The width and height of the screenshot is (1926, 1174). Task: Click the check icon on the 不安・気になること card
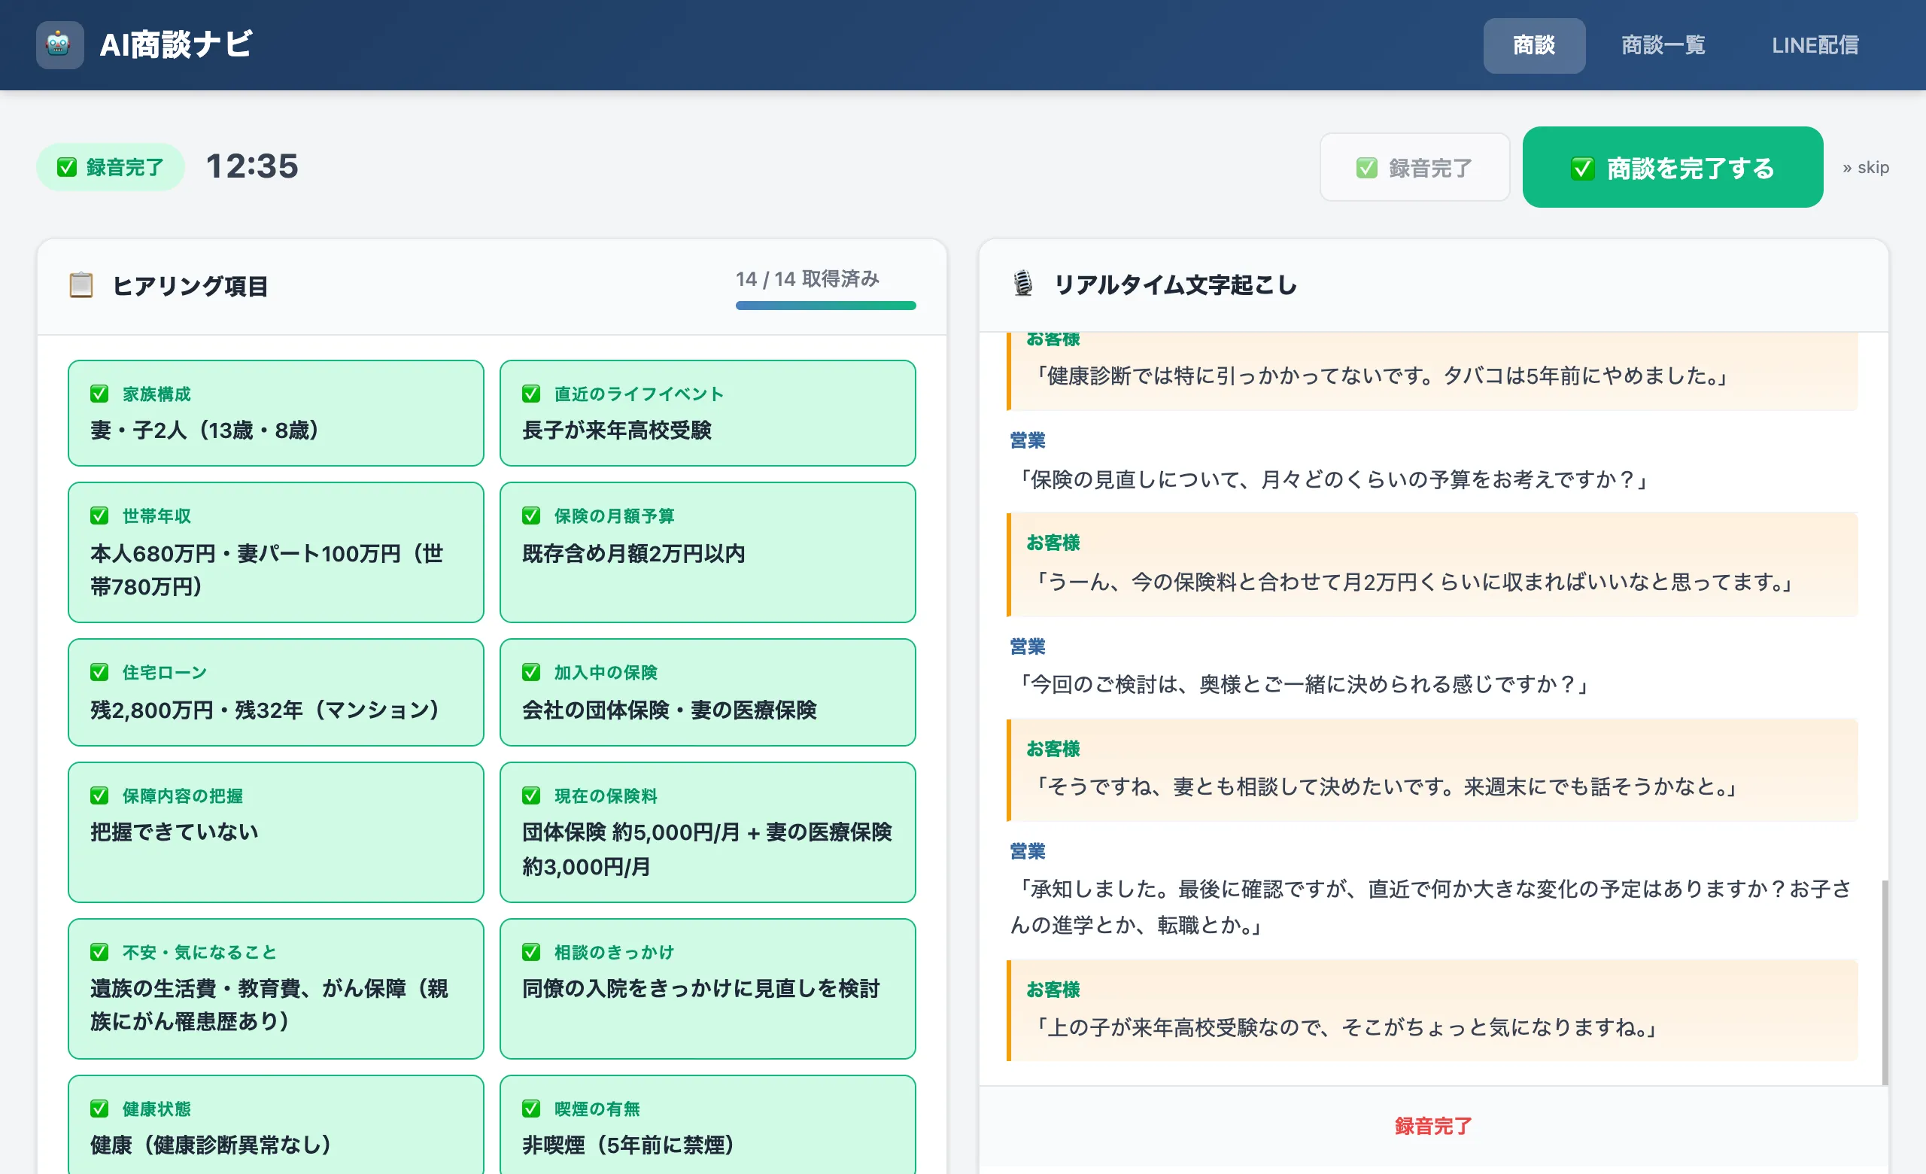coord(99,952)
